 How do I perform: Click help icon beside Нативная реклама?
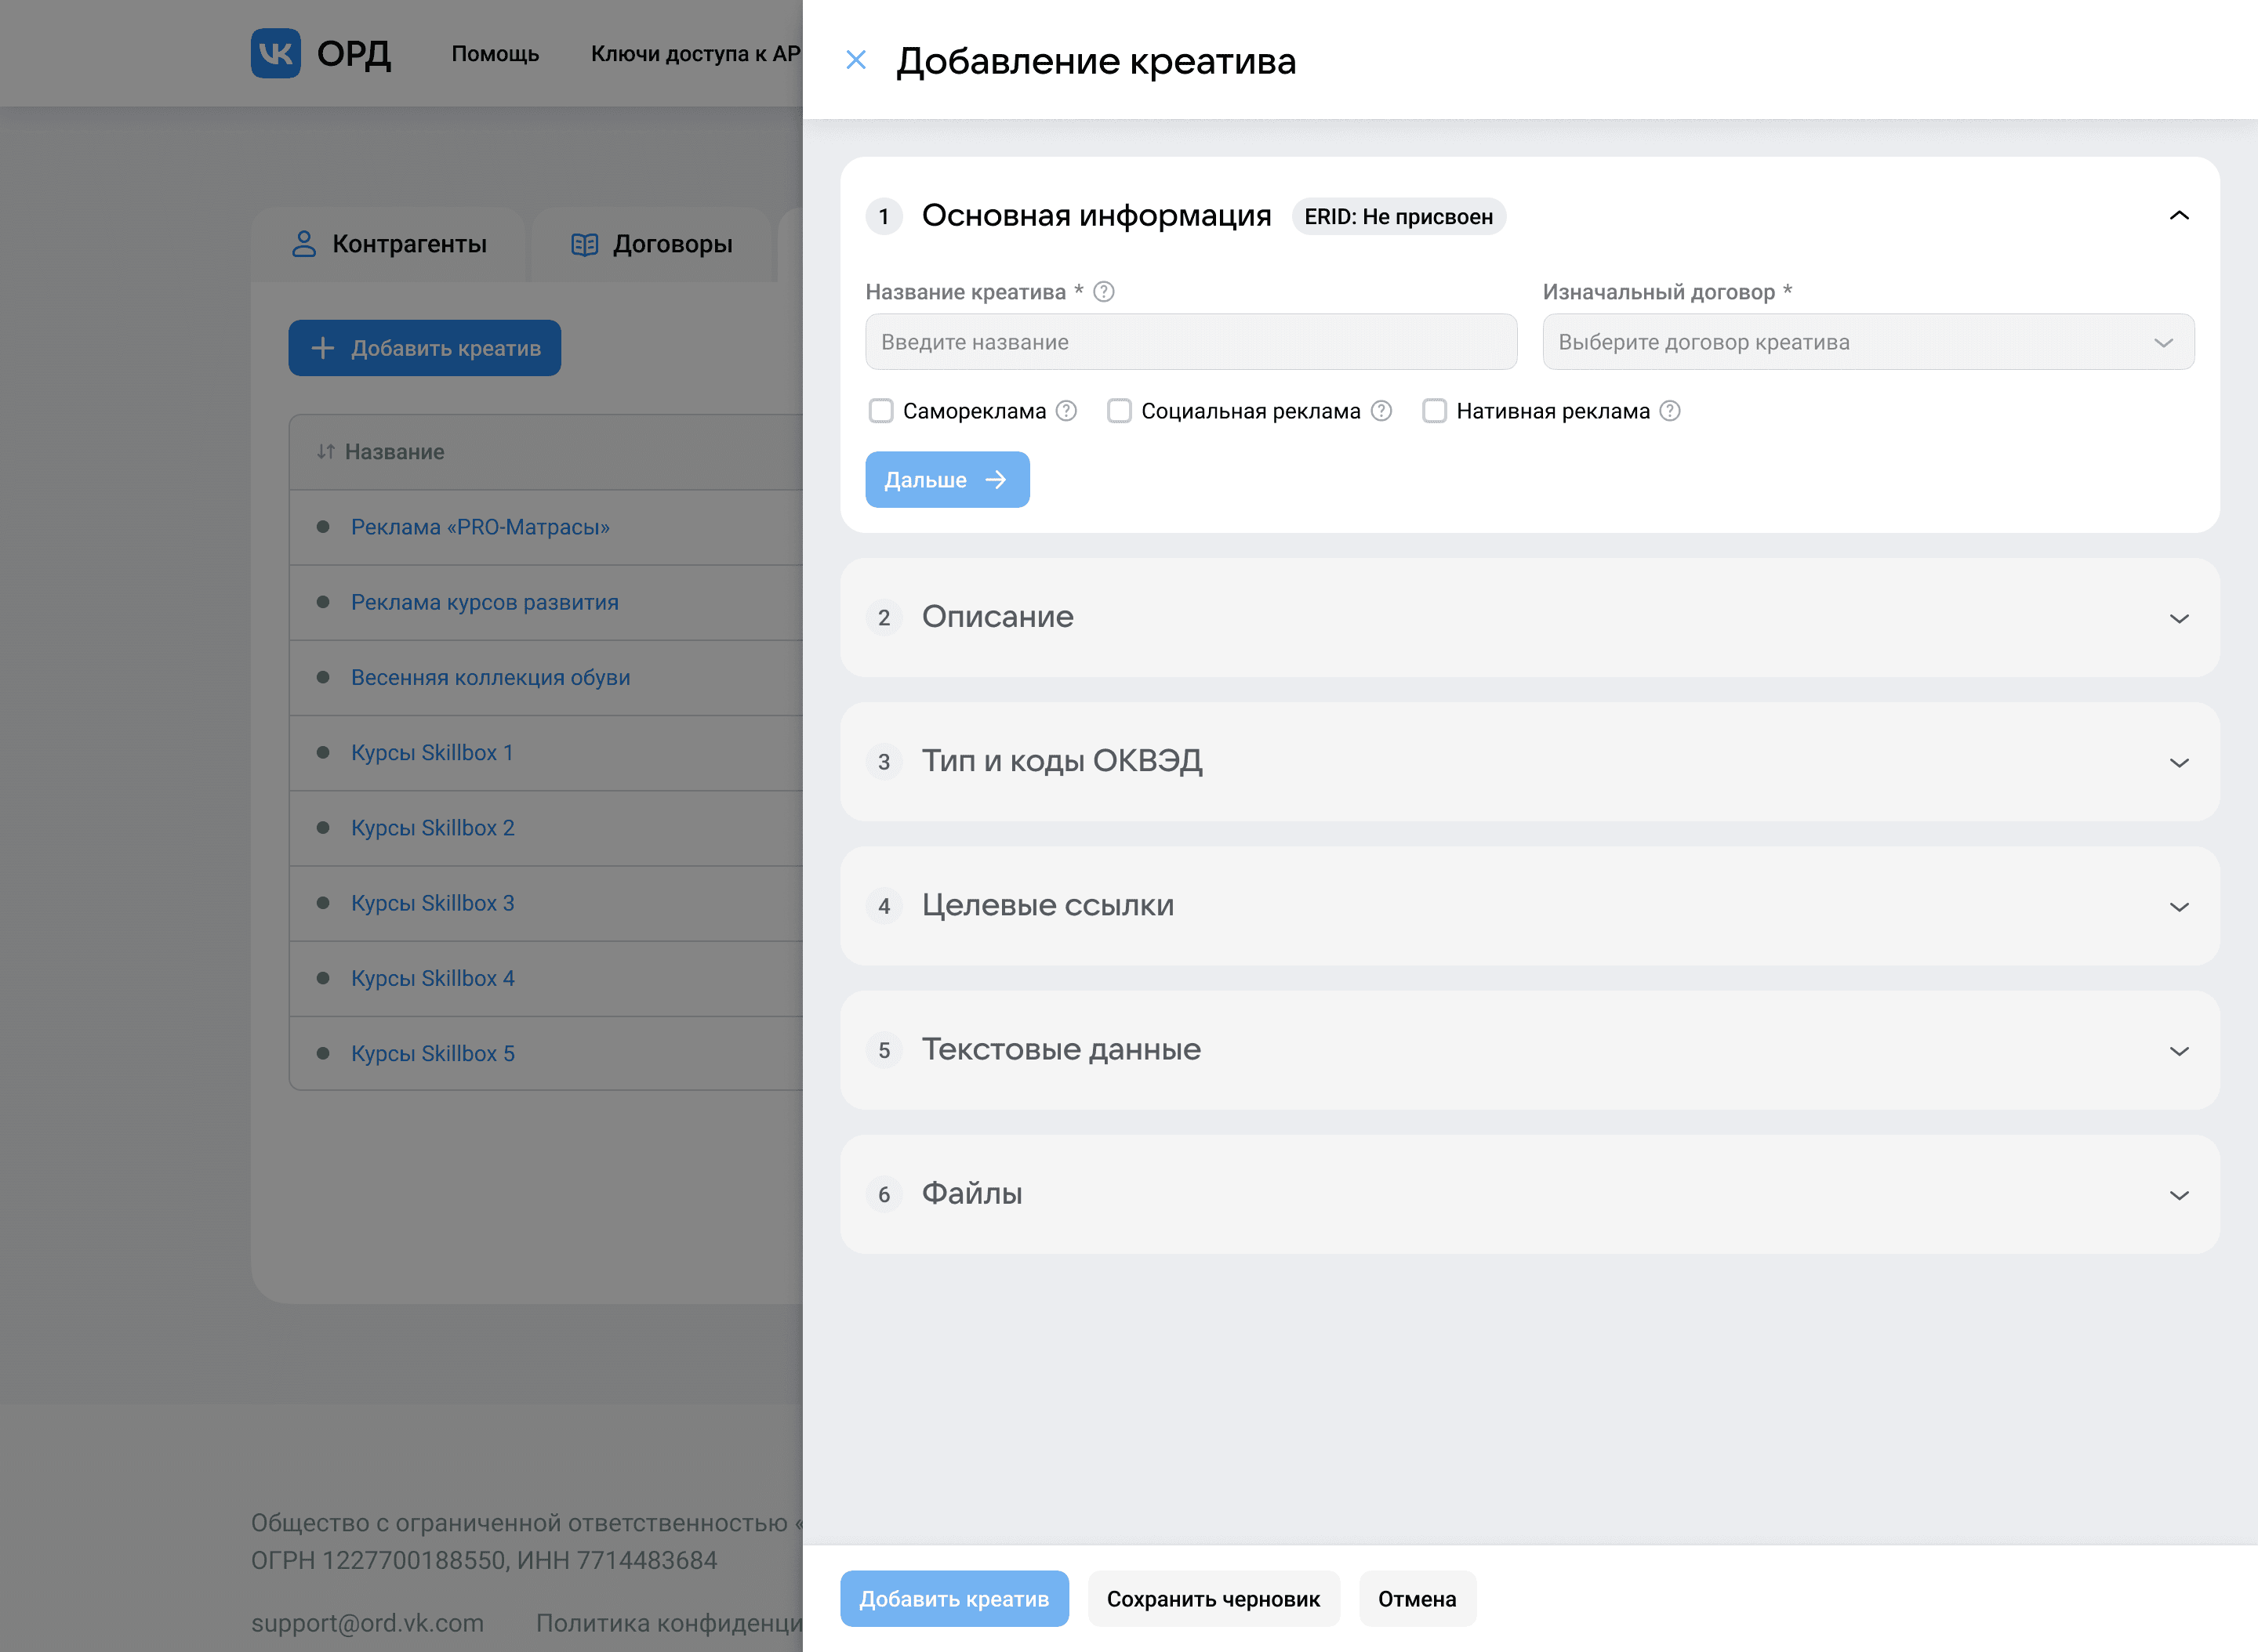[x=1670, y=411]
